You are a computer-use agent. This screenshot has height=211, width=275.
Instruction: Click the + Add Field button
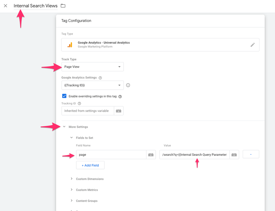click(90, 165)
